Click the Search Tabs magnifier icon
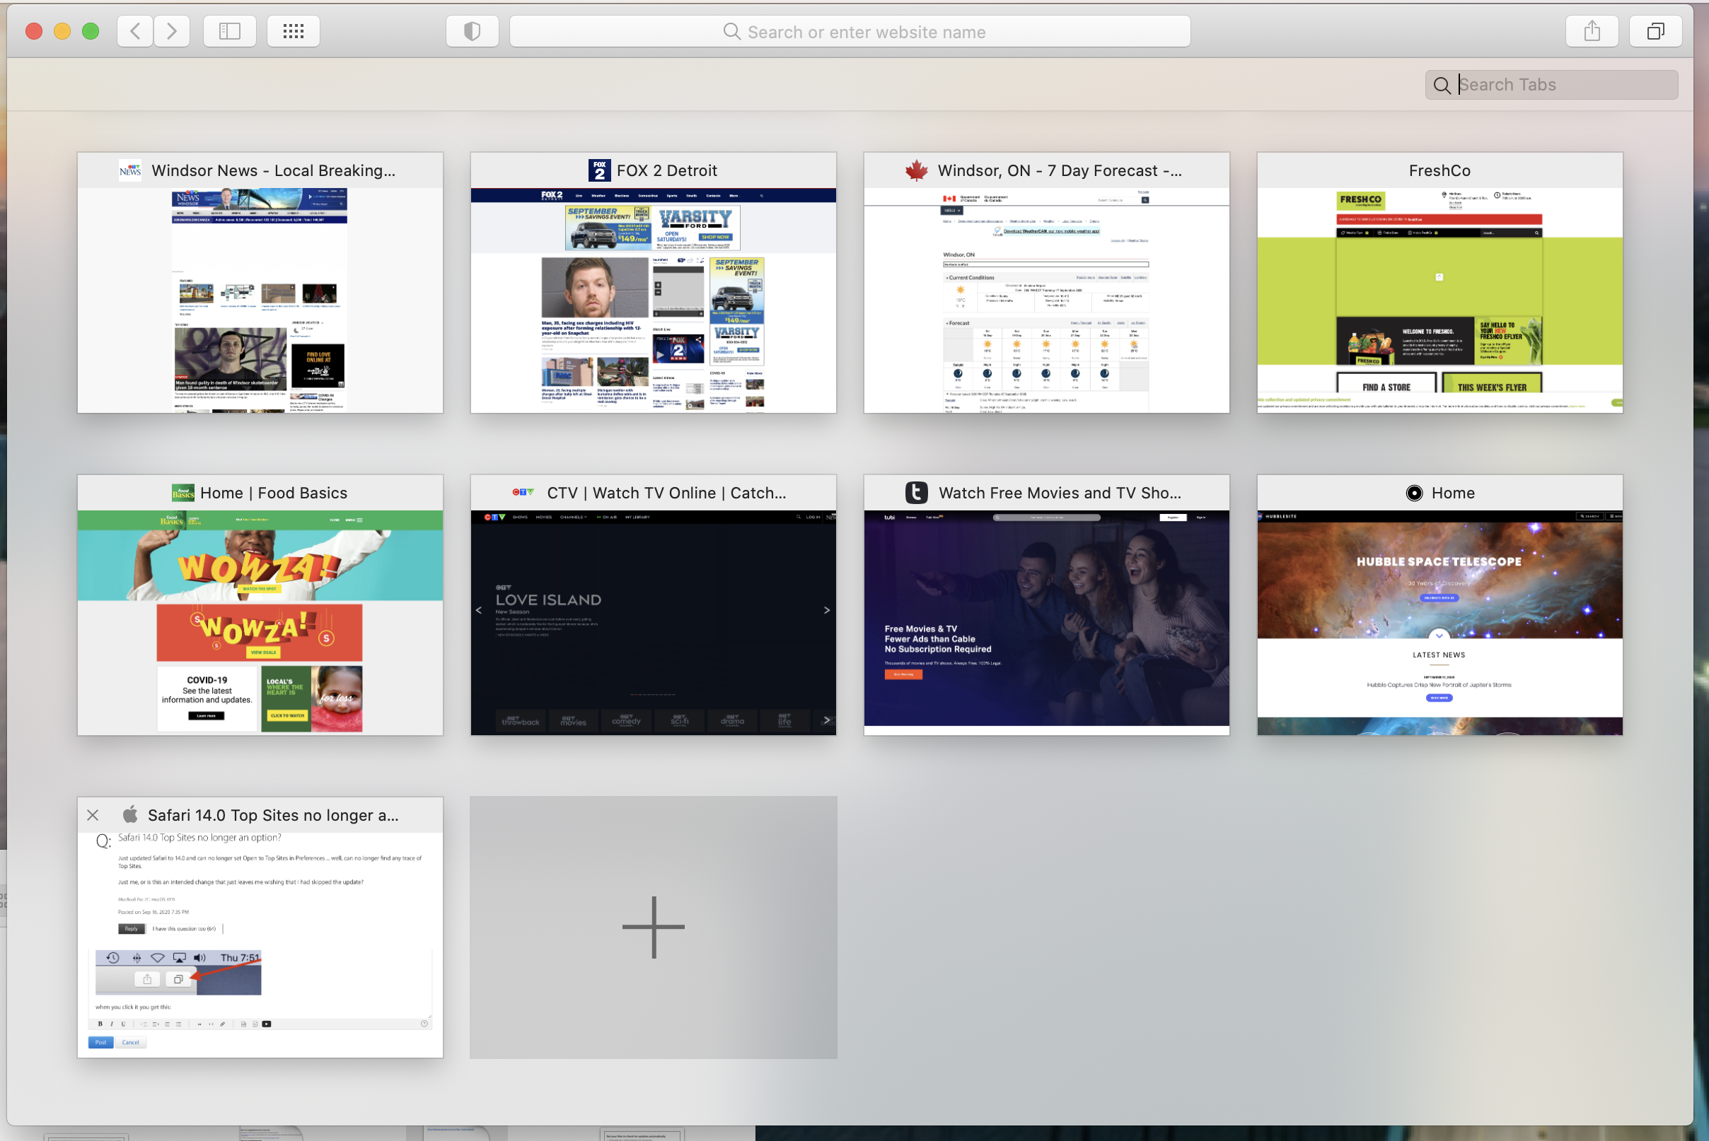The height and width of the screenshot is (1141, 1709). pyautogui.click(x=1441, y=85)
